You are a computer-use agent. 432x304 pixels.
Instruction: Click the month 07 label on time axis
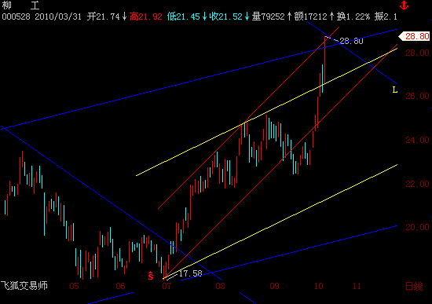click(167, 287)
